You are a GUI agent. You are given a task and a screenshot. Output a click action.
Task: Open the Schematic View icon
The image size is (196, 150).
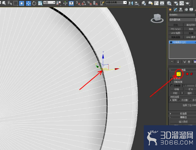click(x=162, y=3)
